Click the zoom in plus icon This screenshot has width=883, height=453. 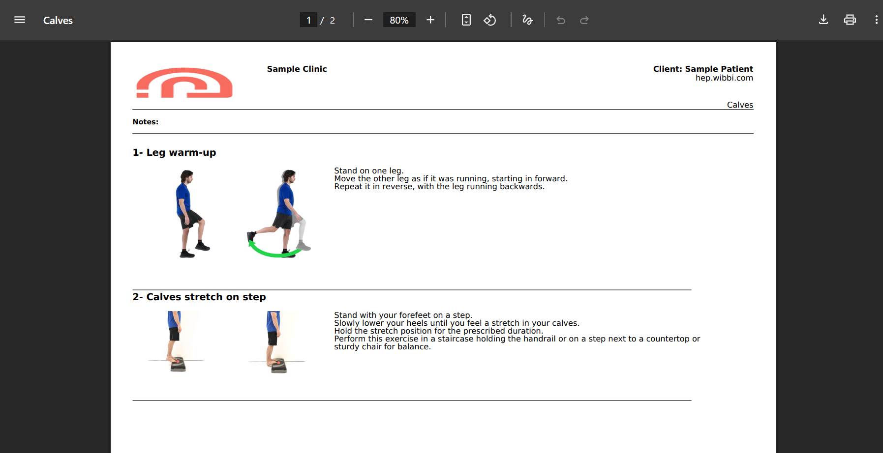pyautogui.click(x=430, y=20)
